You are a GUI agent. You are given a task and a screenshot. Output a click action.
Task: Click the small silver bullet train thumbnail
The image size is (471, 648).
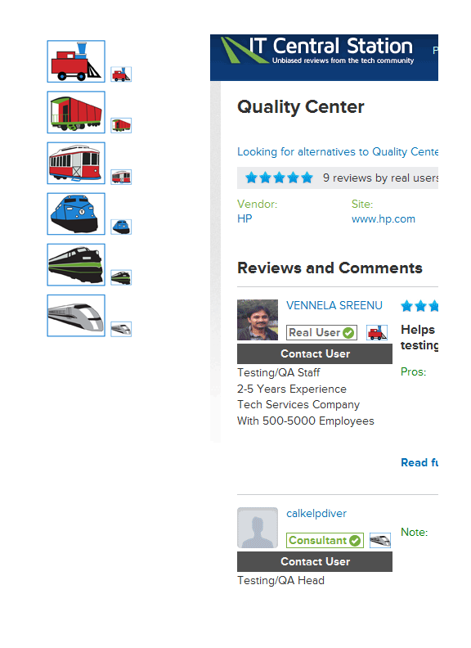[x=121, y=329]
